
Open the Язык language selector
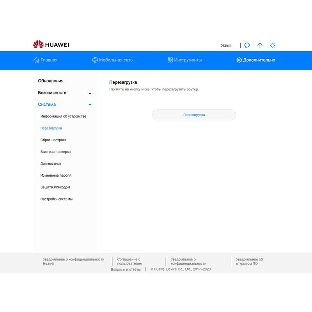(x=226, y=45)
